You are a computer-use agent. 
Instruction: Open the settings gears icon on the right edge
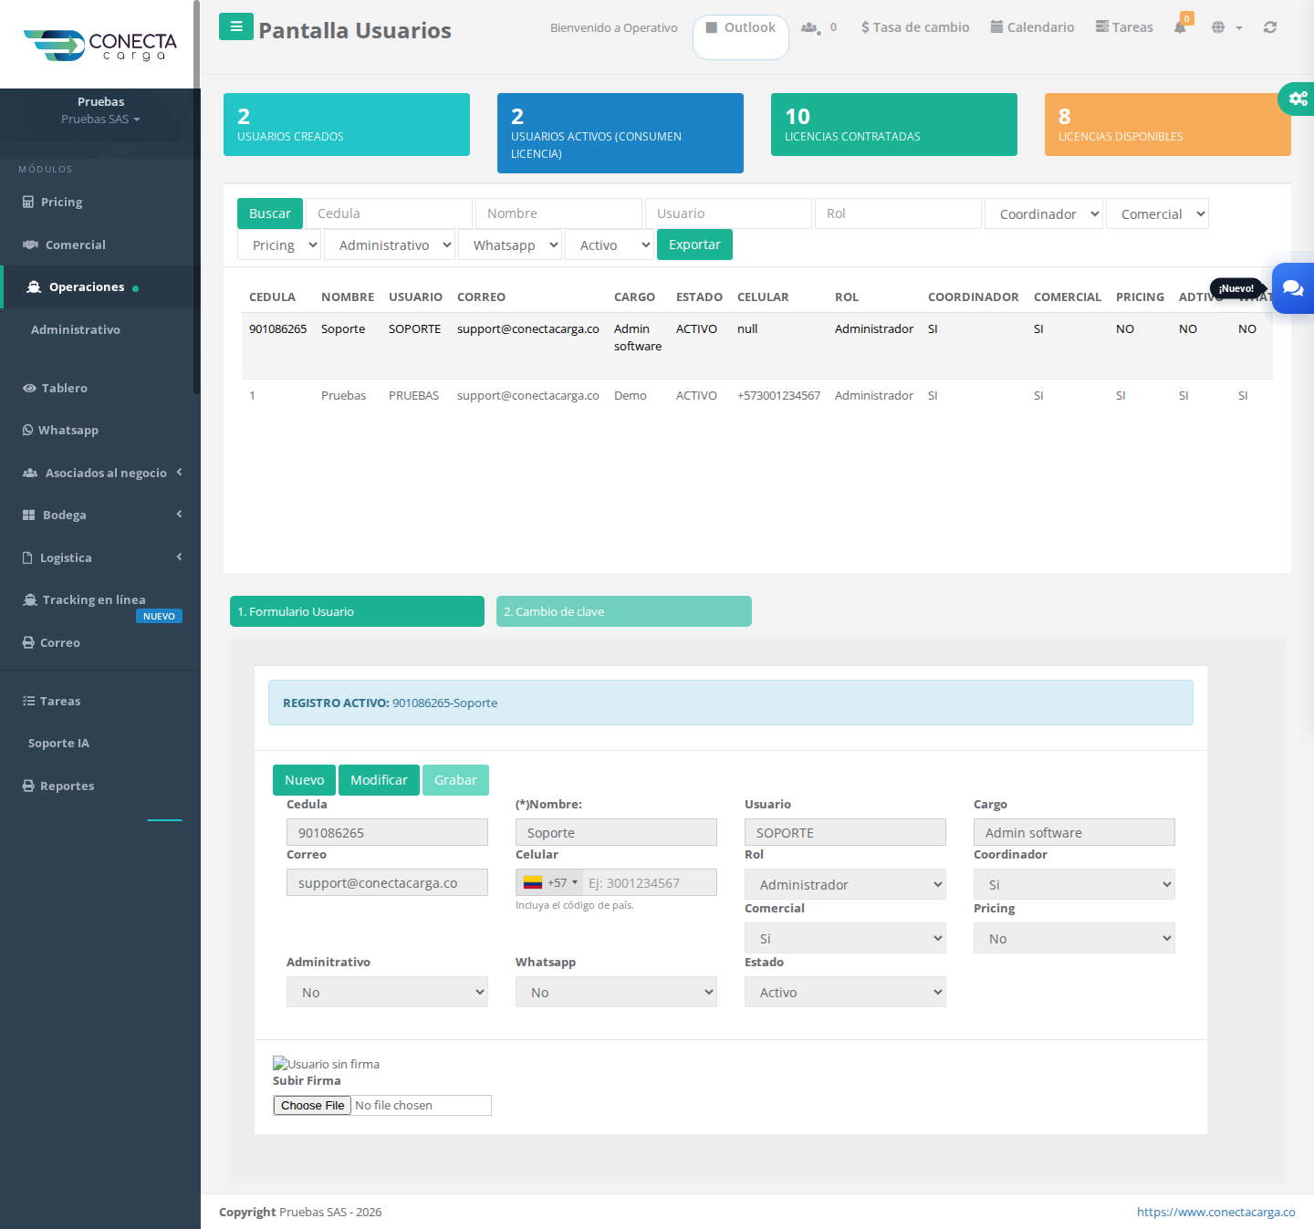tap(1298, 99)
